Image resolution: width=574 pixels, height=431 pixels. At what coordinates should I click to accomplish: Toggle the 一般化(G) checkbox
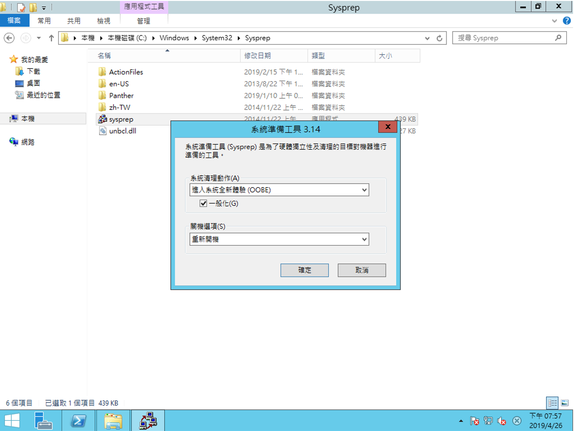(x=204, y=203)
